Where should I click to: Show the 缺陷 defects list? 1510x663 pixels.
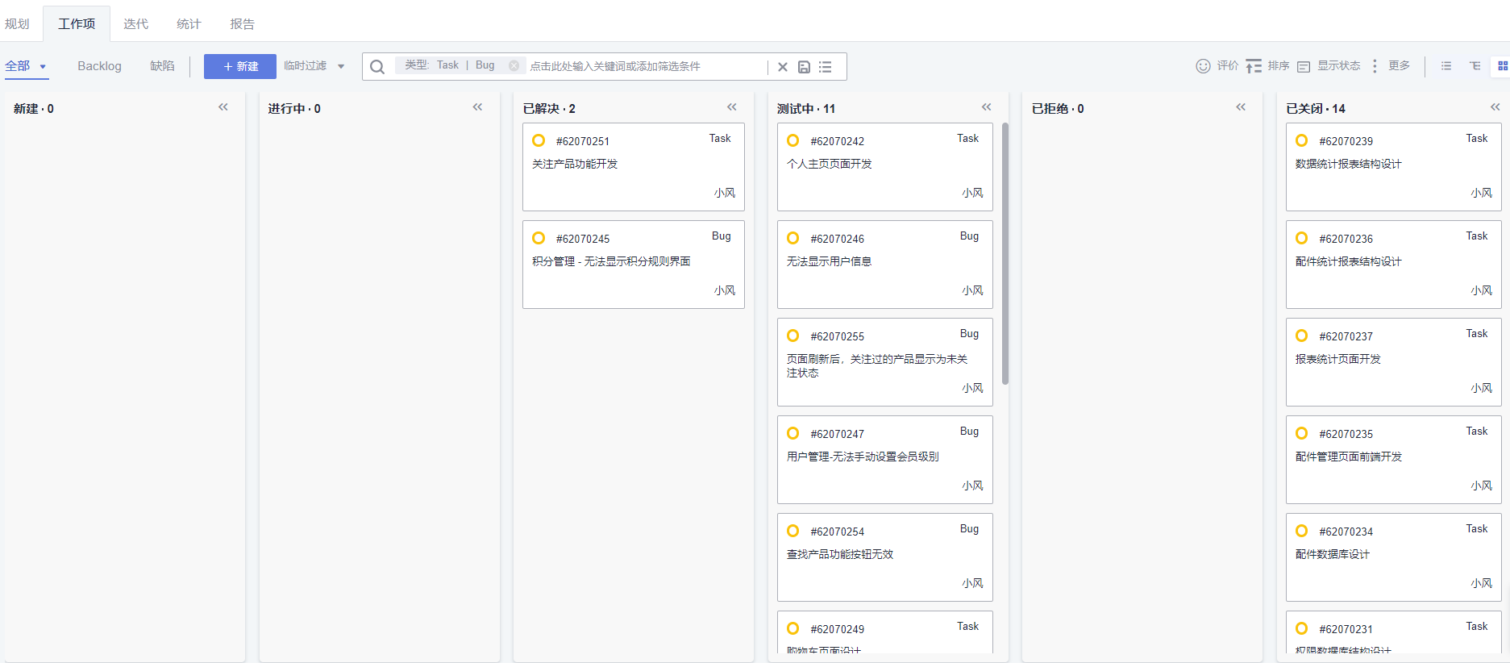[162, 66]
